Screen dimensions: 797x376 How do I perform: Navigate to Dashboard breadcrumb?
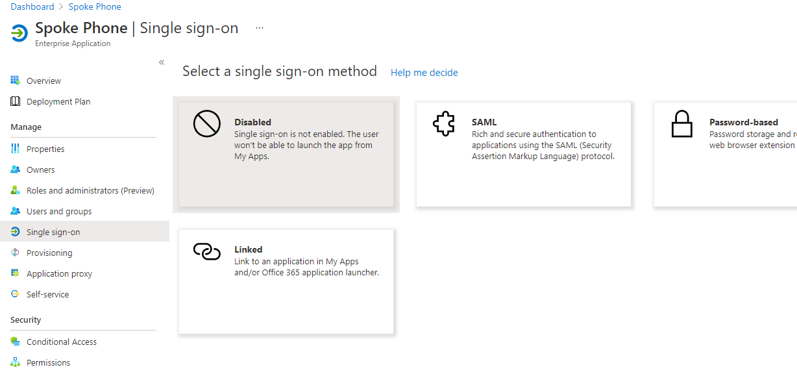[32, 6]
